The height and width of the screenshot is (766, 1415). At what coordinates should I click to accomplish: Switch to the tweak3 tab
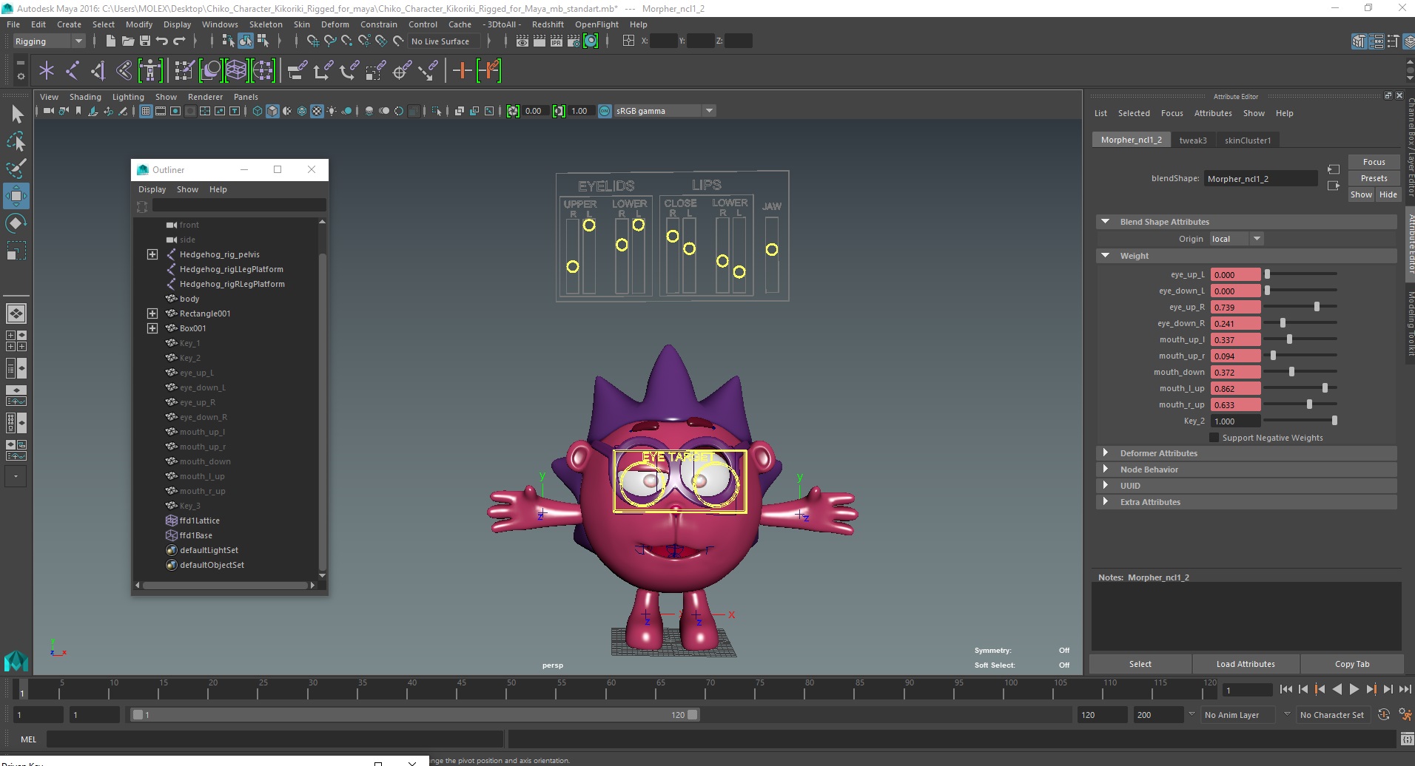[1193, 140]
